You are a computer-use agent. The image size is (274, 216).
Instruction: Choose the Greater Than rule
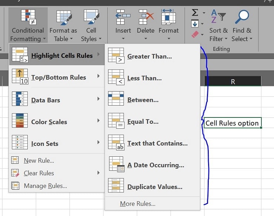pyautogui.click(x=149, y=56)
